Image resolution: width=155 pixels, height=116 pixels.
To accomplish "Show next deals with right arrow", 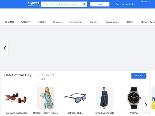I will point(146,105).
